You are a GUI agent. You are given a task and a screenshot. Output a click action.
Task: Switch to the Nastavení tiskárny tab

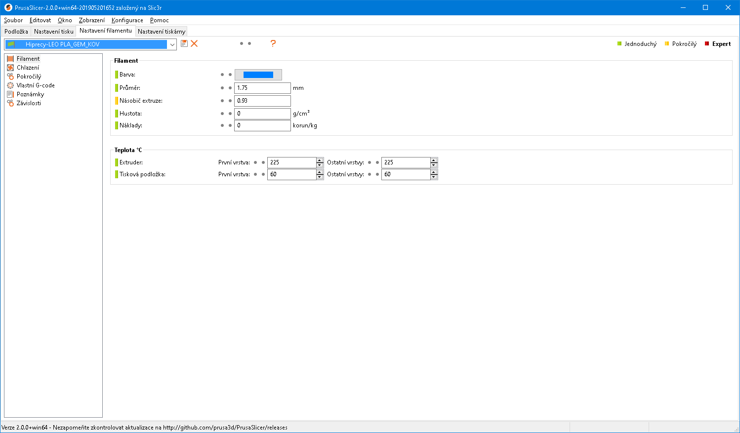(x=162, y=31)
